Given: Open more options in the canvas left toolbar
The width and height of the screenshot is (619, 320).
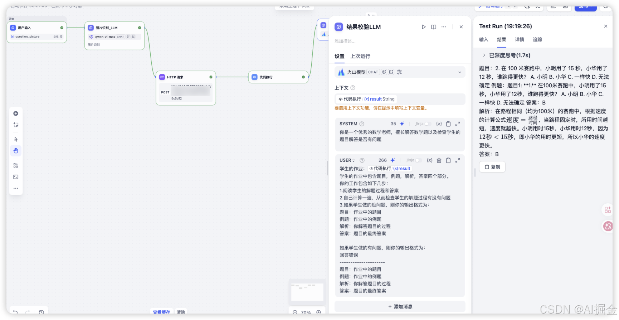Looking at the screenshot, I should click(x=16, y=188).
